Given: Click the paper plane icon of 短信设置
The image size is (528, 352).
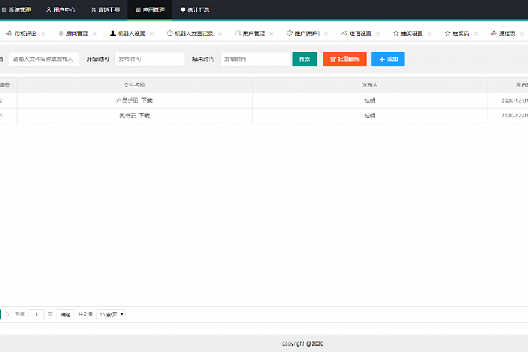Looking at the screenshot, I should 344,33.
